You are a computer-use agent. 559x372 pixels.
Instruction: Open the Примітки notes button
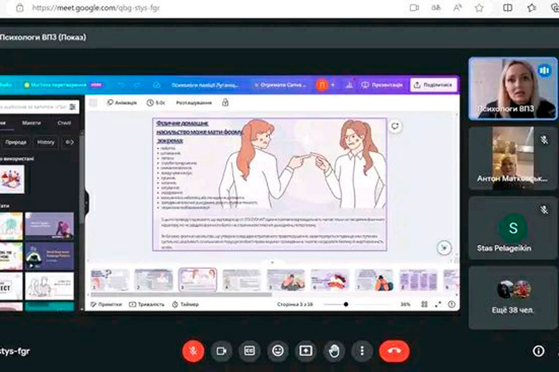pyautogui.click(x=106, y=304)
